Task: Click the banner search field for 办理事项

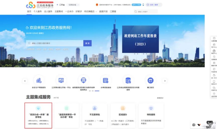Action: pyautogui.click(x=55, y=43)
